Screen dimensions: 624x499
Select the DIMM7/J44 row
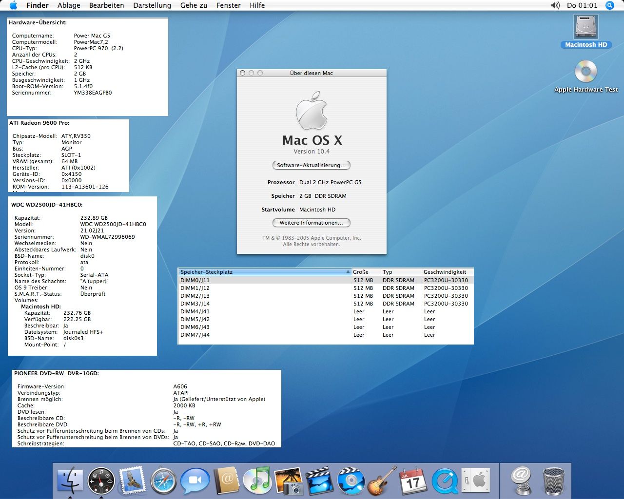click(326, 335)
